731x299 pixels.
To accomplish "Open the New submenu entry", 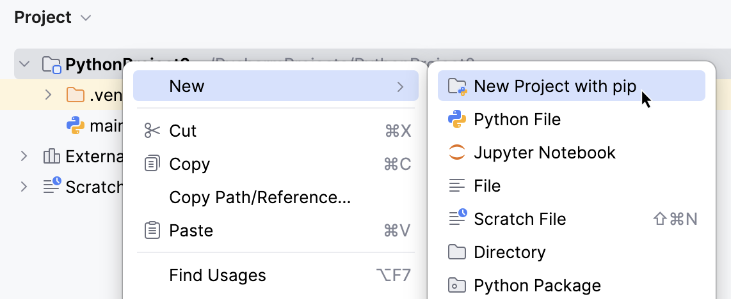I will (x=276, y=86).
